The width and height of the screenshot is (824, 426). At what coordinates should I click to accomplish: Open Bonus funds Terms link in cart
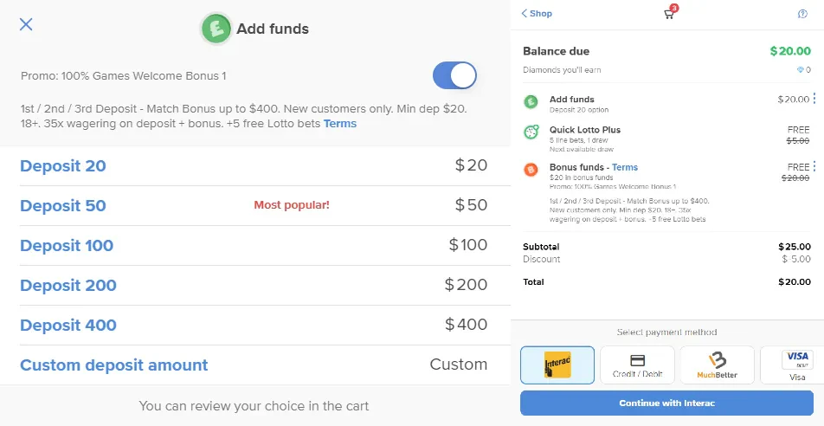(625, 167)
